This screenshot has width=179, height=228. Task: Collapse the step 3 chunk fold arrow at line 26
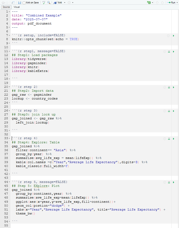click(x=10, y=111)
